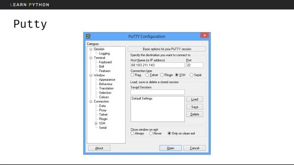
Task: Open the Serial category in tree
Action: click(102, 127)
